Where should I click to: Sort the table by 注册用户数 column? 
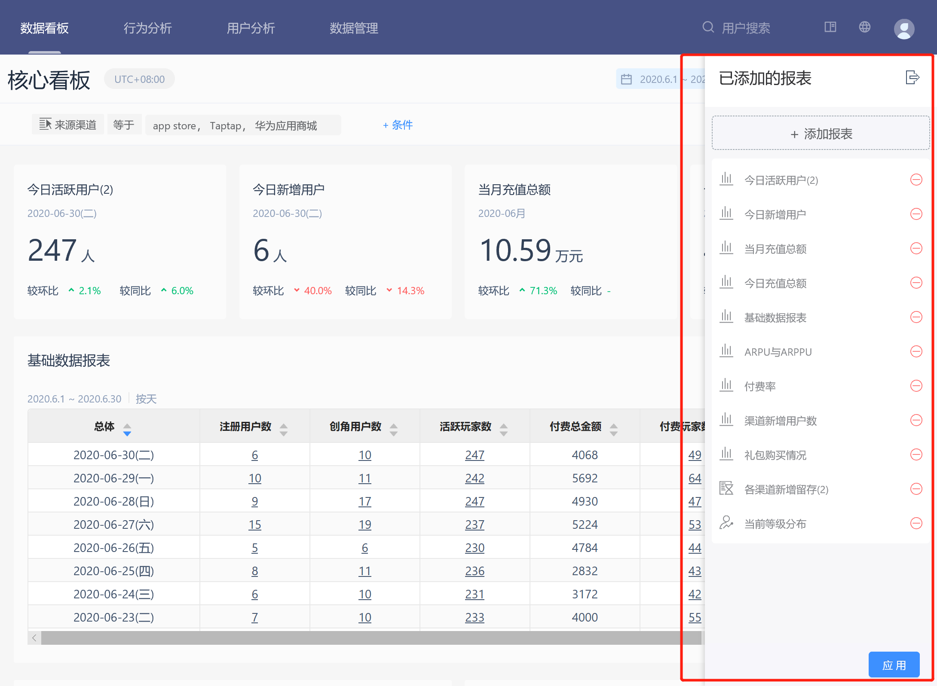pos(283,429)
